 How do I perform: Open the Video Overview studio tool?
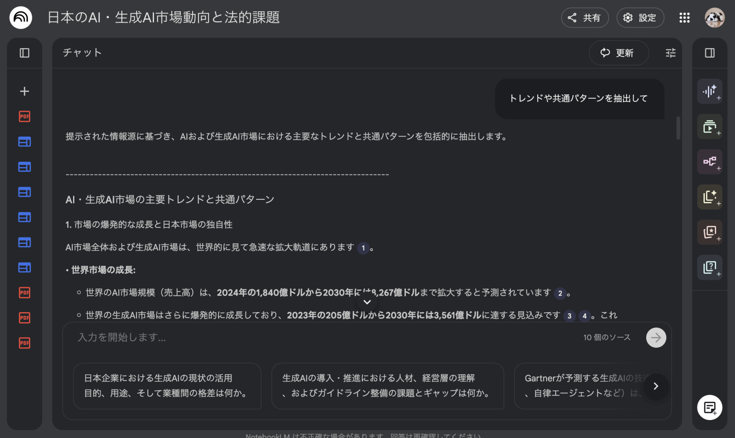pyautogui.click(x=709, y=127)
